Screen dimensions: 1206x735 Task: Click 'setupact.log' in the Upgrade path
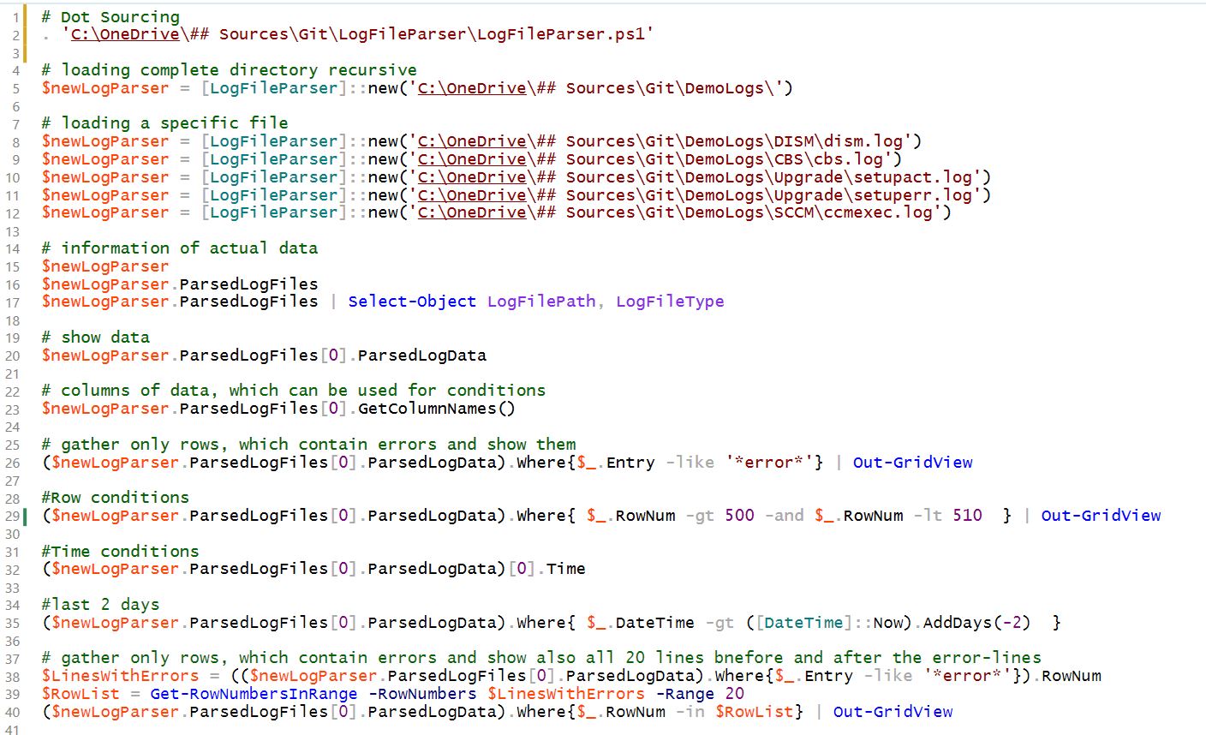tap(913, 177)
